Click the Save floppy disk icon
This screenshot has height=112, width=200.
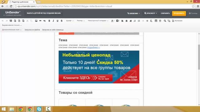coord(11,21)
